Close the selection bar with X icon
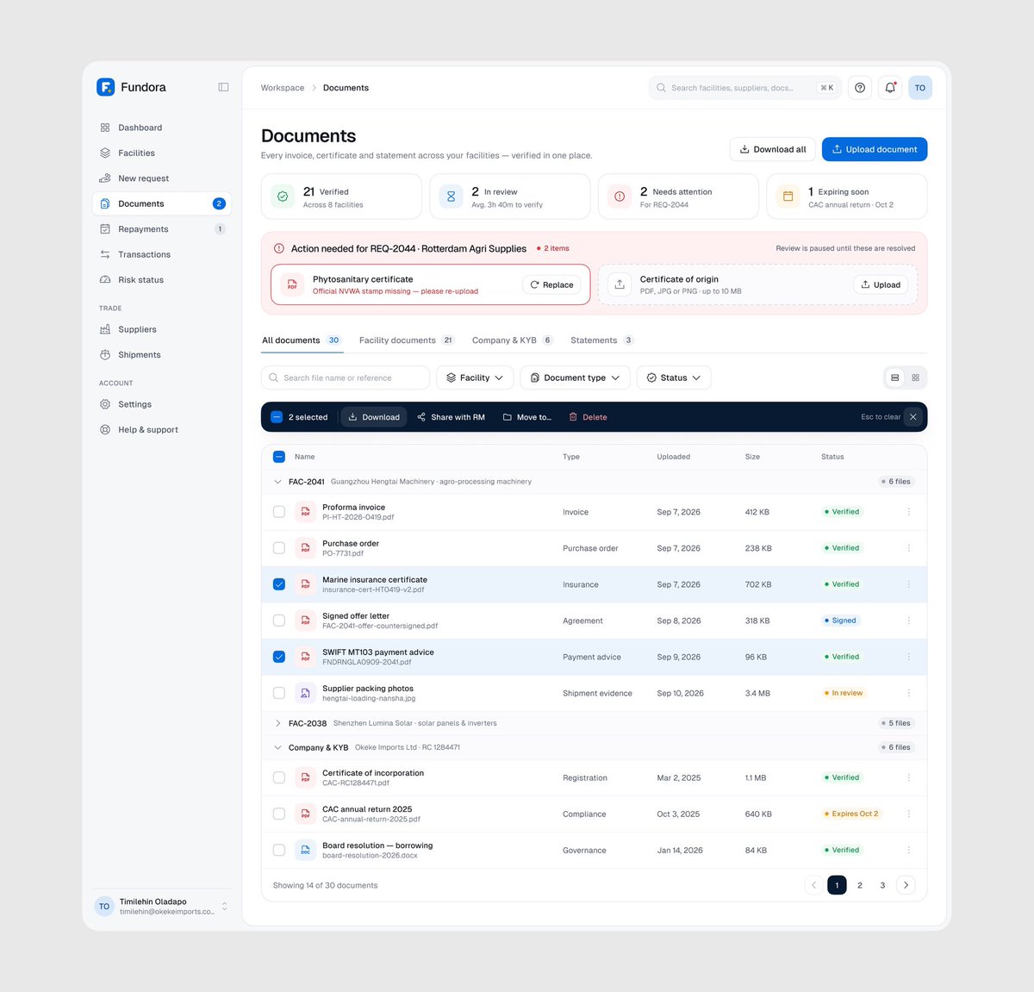 tap(913, 417)
